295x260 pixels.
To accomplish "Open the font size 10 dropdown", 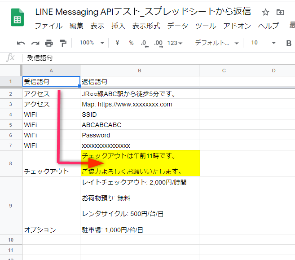I will pos(264,43).
